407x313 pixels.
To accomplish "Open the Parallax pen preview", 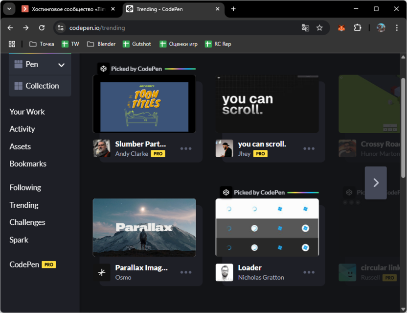I will tap(144, 227).
